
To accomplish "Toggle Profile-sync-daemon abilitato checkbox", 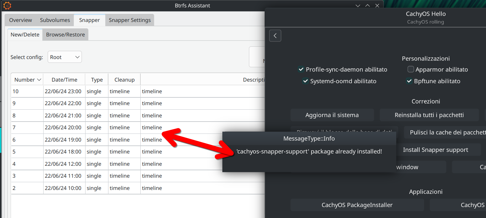I will (x=301, y=69).
